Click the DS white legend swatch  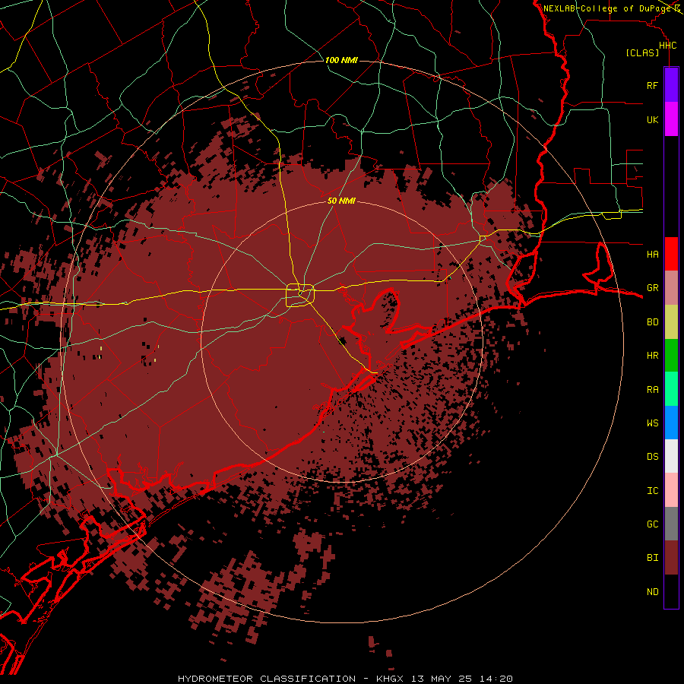pyautogui.click(x=671, y=456)
